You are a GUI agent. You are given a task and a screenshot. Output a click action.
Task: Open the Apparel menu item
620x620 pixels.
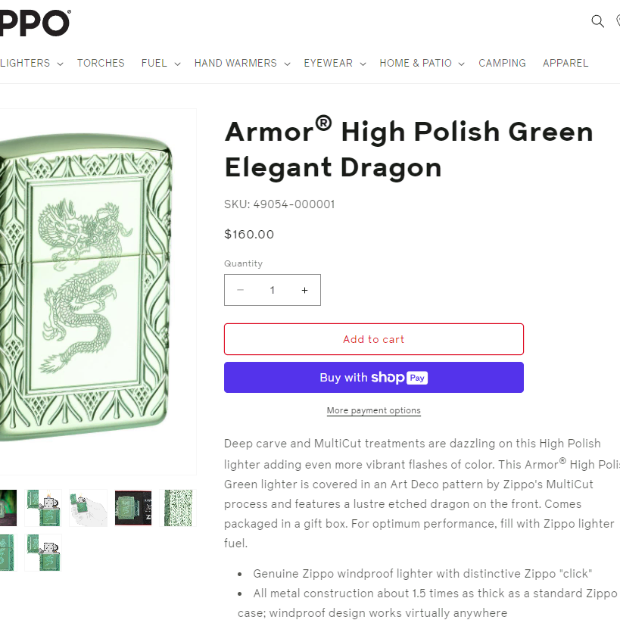coord(565,64)
